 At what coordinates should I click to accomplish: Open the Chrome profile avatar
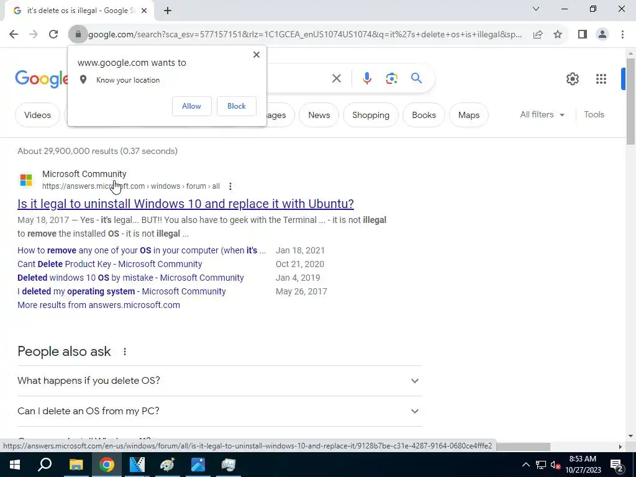point(602,35)
